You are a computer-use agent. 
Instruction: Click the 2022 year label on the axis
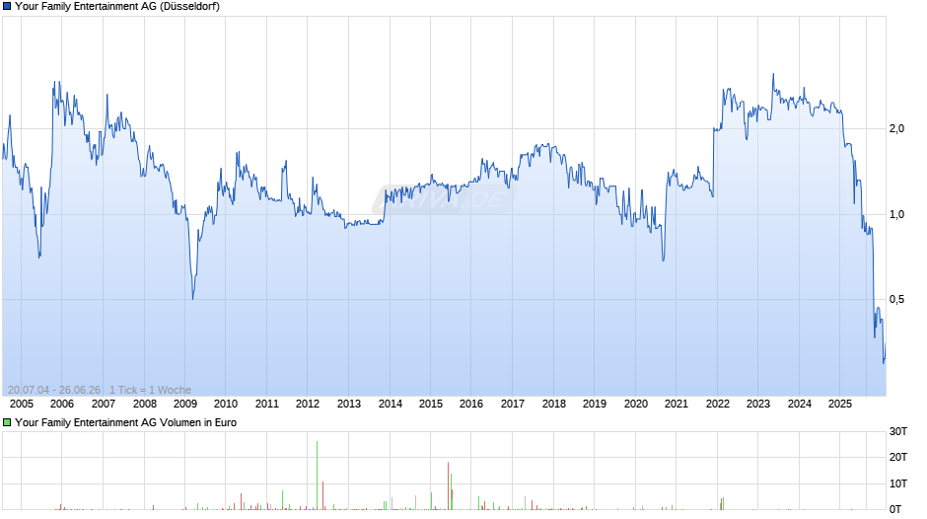(718, 404)
